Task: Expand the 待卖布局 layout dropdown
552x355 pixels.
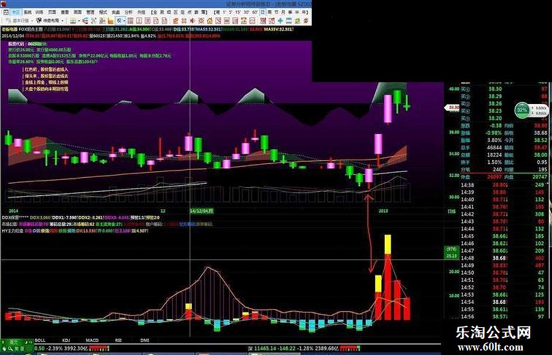Action: [x=63, y=21]
